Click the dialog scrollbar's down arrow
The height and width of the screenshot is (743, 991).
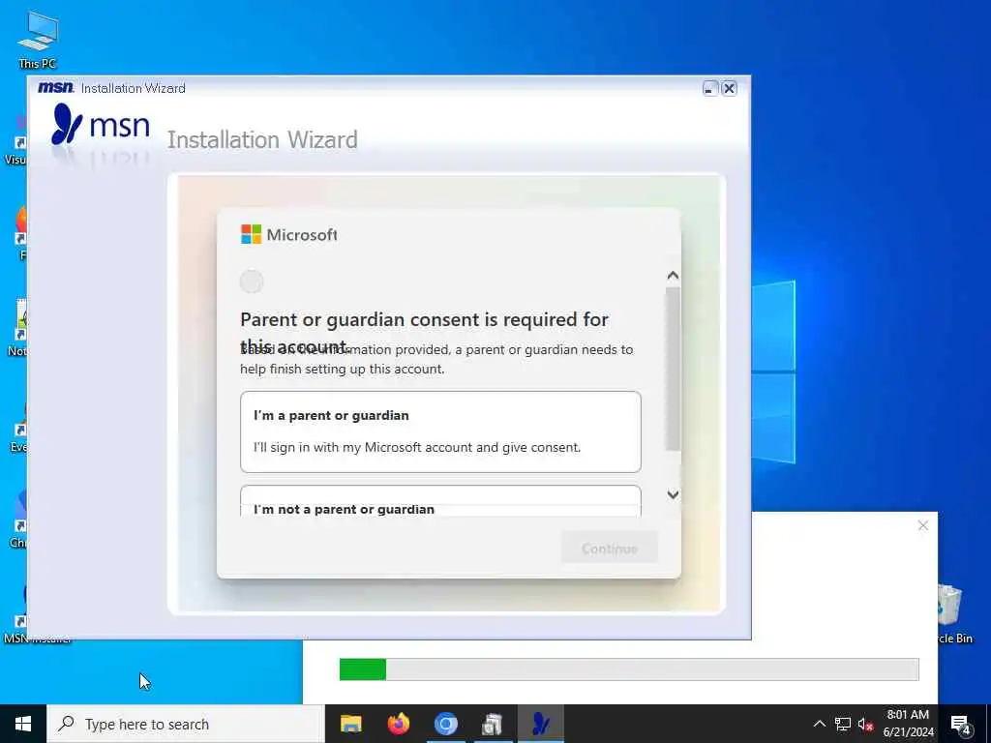(674, 494)
